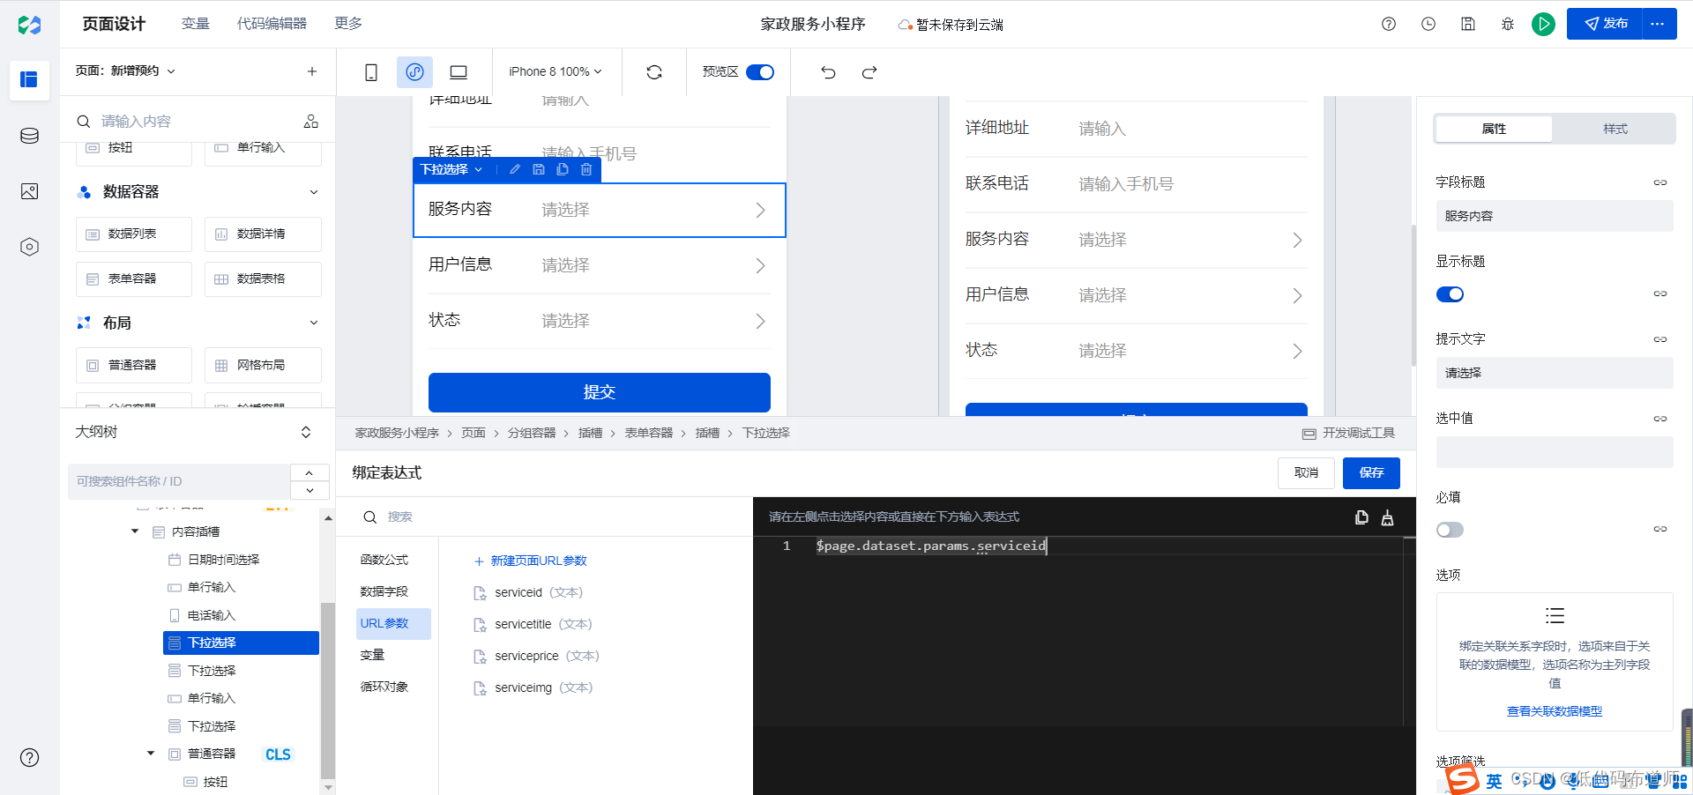Image resolution: width=1693 pixels, height=795 pixels.
Task: Select the serviceid URL parameter
Action: pos(528,592)
